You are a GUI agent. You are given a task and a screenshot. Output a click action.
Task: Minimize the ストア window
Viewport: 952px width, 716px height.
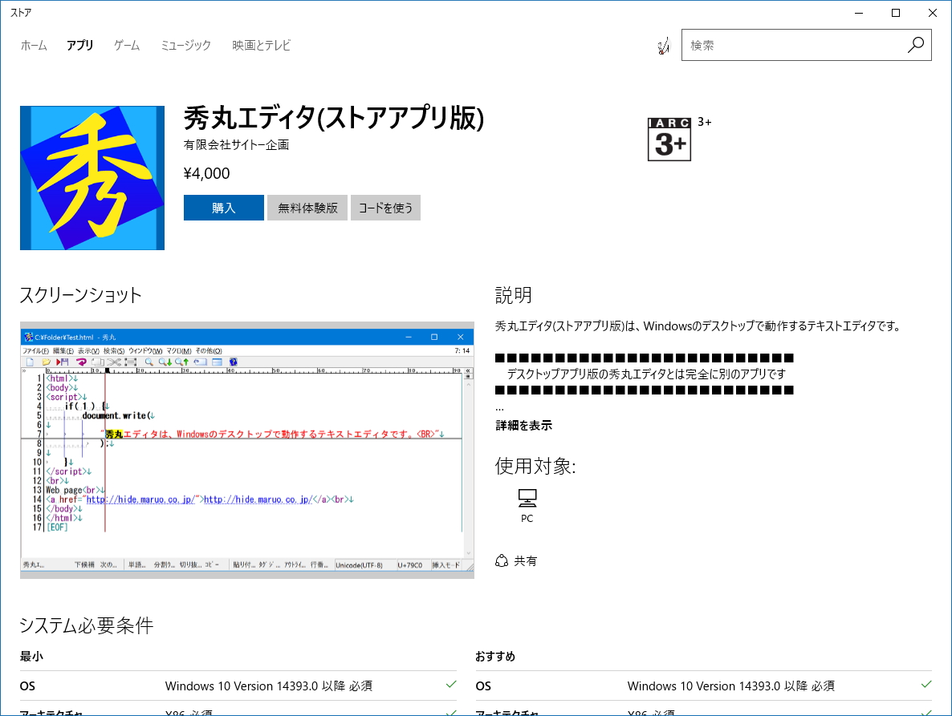point(859,13)
